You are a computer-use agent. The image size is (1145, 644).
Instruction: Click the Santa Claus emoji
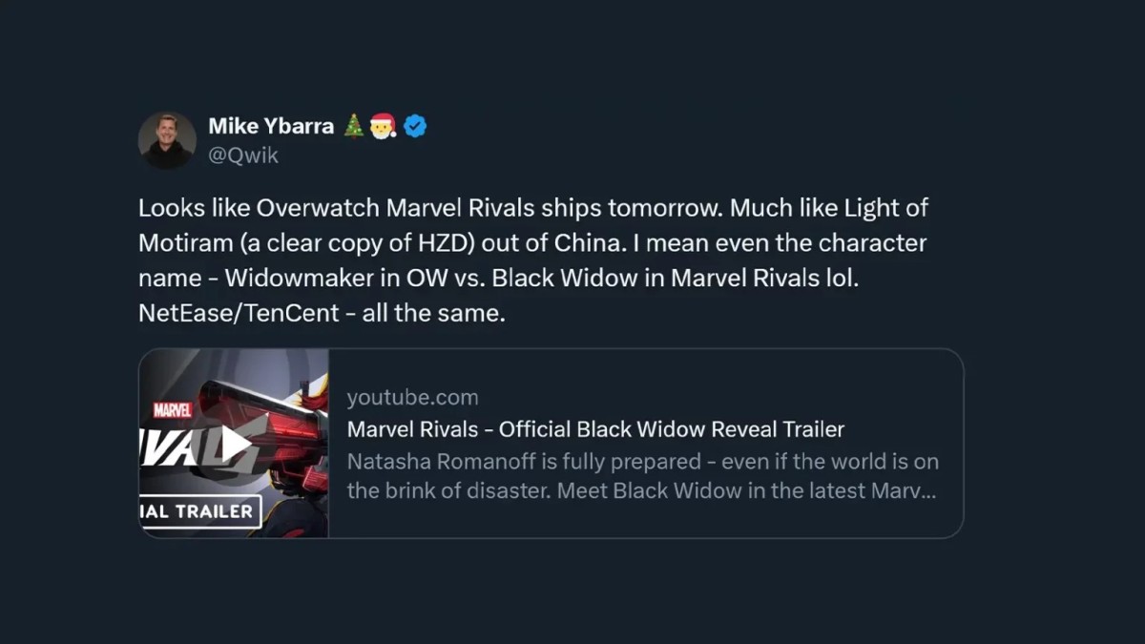coord(383,126)
